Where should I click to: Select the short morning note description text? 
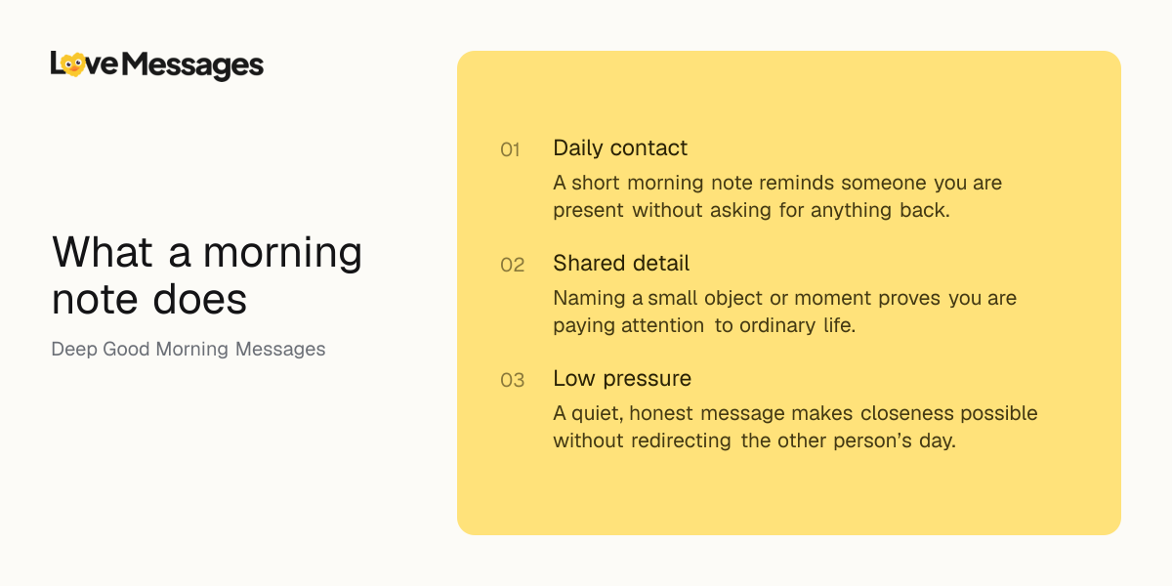pos(777,196)
